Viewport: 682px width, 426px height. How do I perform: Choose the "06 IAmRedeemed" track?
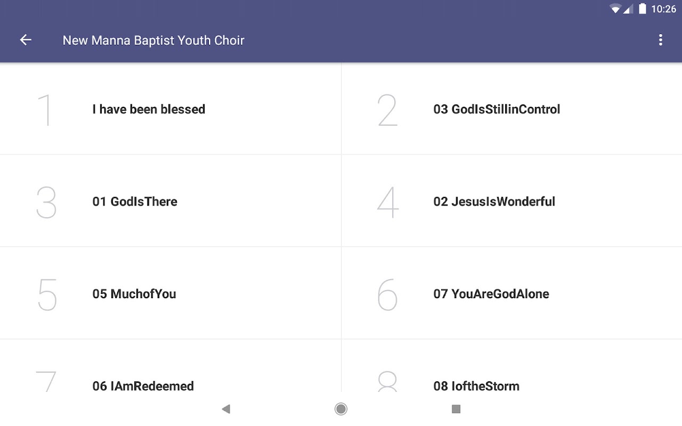pos(143,386)
